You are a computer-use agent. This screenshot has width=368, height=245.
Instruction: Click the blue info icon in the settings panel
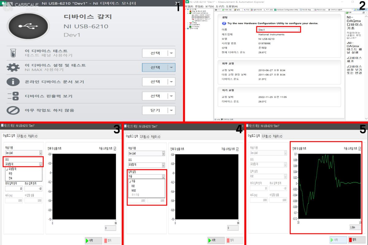coord(224,23)
